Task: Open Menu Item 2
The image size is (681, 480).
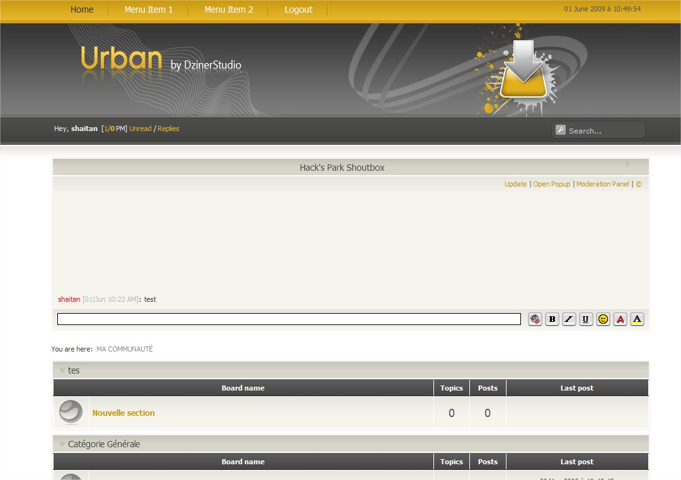Action: pyautogui.click(x=229, y=9)
